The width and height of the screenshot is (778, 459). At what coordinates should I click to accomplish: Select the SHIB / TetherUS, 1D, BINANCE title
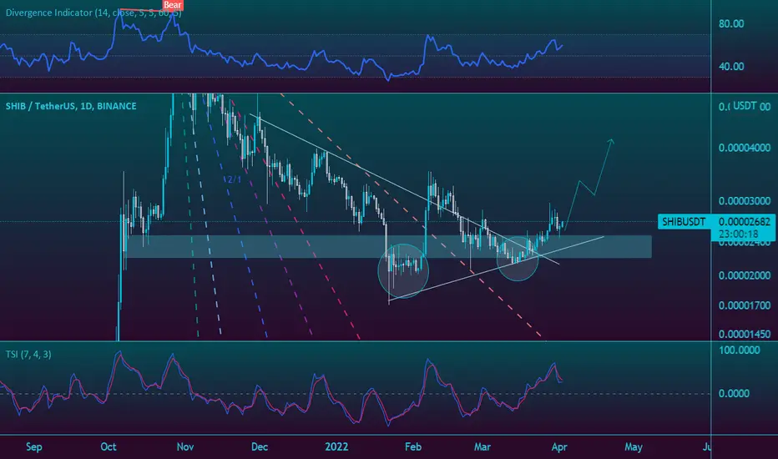point(71,106)
